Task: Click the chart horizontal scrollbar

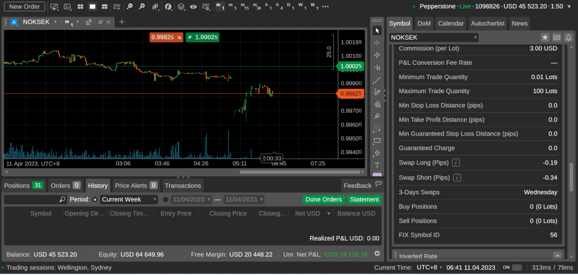Action: click(x=299, y=172)
